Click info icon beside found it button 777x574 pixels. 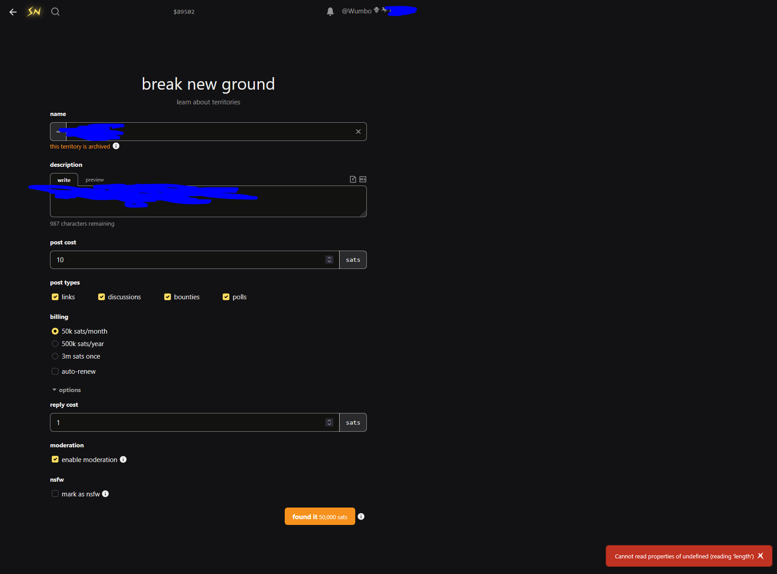pyautogui.click(x=361, y=516)
